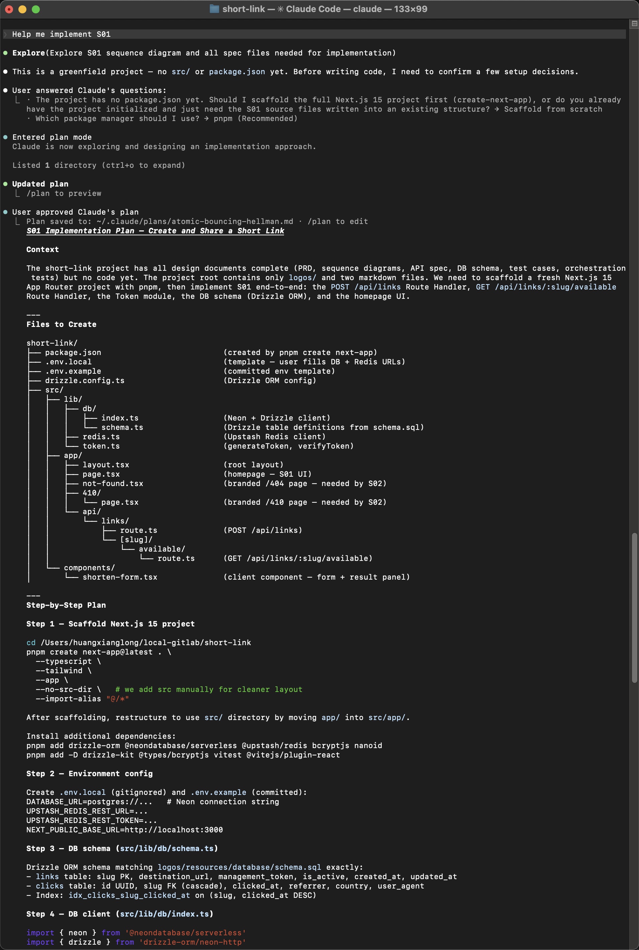Click the S01 Implementation Plan heading
This screenshot has width=639, height=950.
click(x=155, y=231)
